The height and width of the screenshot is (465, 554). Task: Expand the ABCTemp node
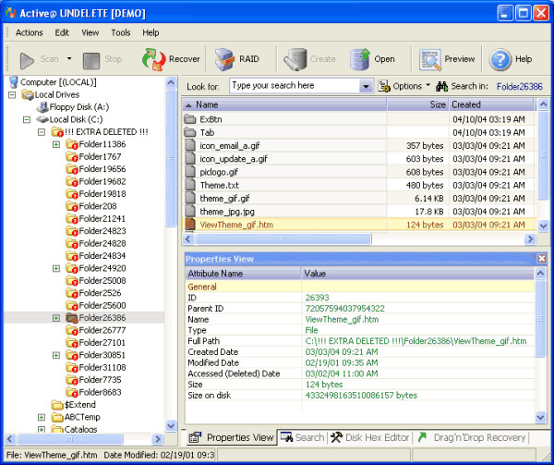(x=42, y=417)
